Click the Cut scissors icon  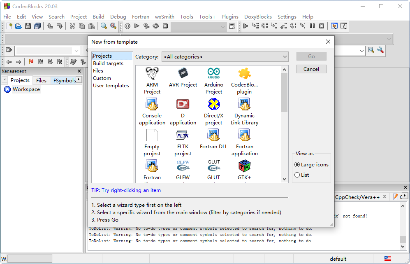[72, 26]
